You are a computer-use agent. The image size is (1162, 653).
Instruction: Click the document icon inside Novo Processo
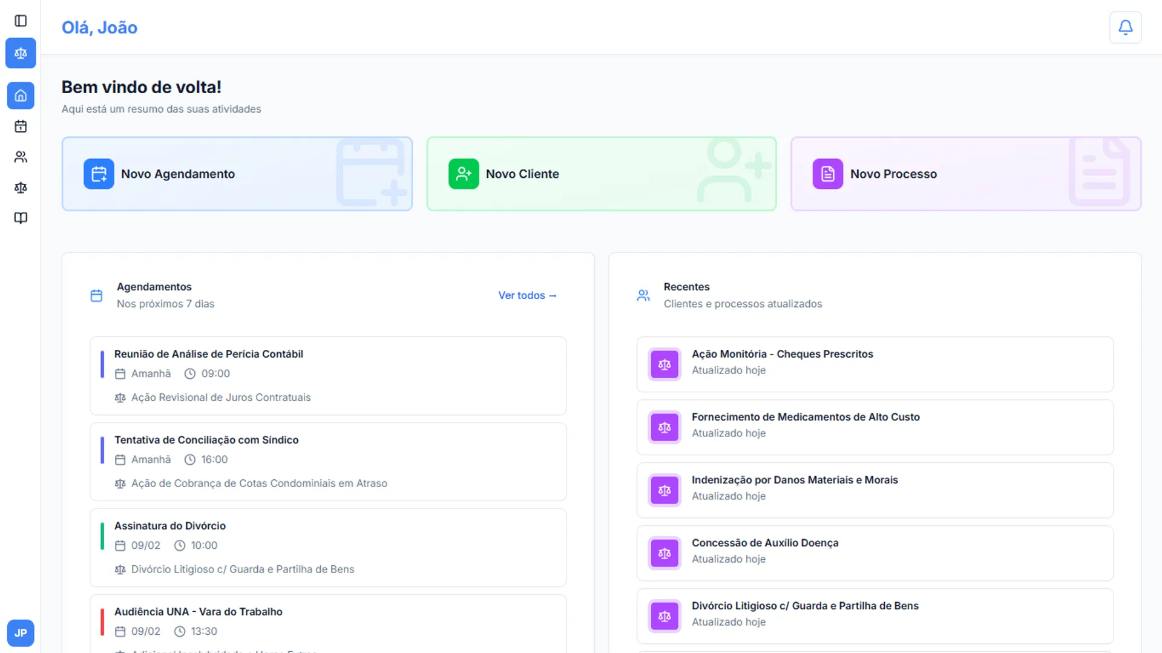tap(827, 174)
